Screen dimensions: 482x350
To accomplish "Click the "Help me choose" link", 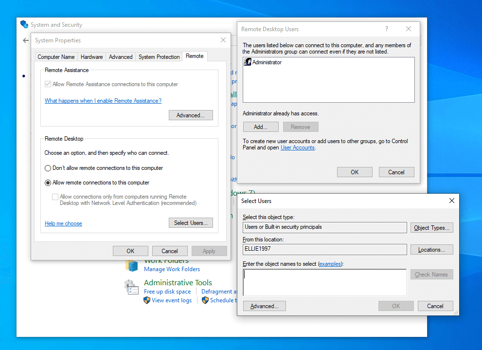I will click(63, 223).
